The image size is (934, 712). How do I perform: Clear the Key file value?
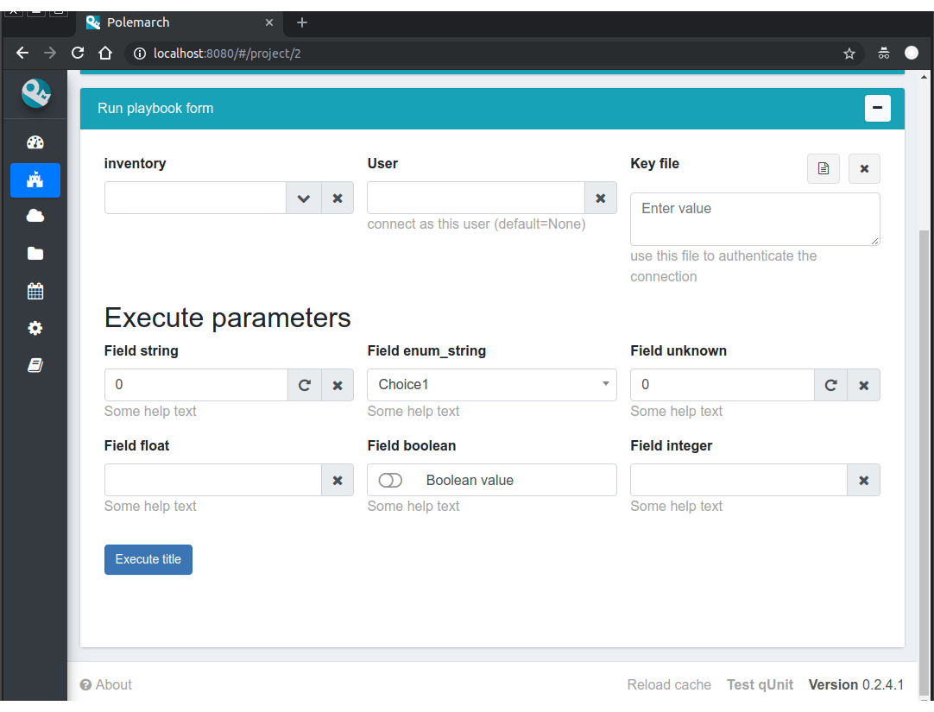tap(864, 168)
